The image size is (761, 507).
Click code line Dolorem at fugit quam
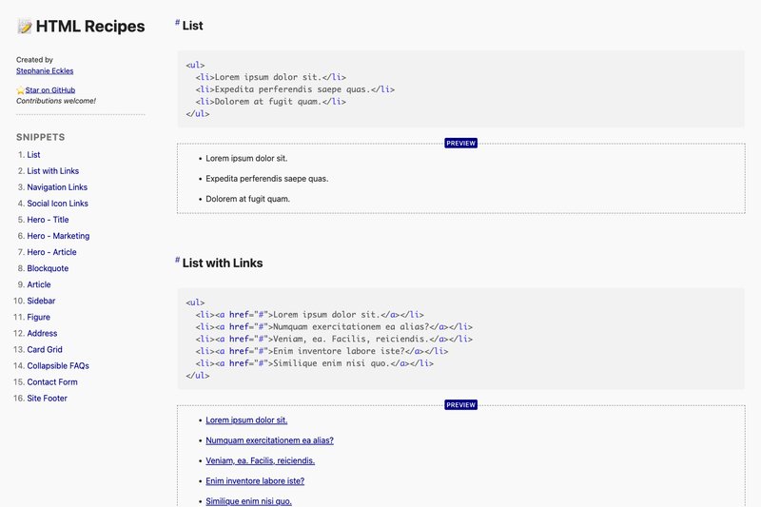pyautogui.click(x=271, y=102)
